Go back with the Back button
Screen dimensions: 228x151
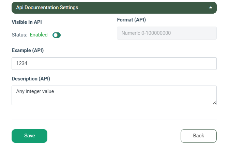(198, 136)
